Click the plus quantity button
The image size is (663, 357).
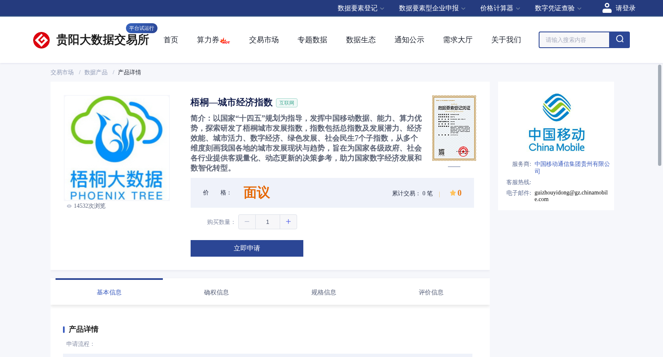(288, 222)
